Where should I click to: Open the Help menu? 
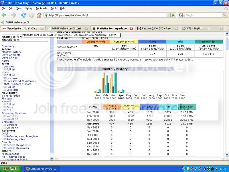click(62, 8)
